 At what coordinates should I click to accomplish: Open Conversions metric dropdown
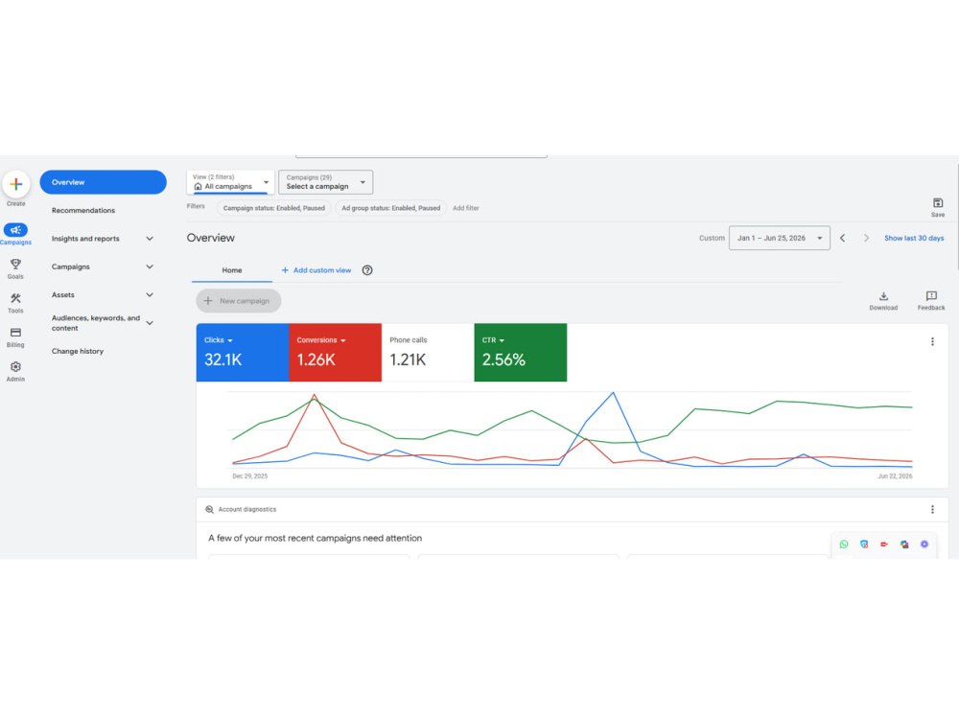tap(343, 340)
